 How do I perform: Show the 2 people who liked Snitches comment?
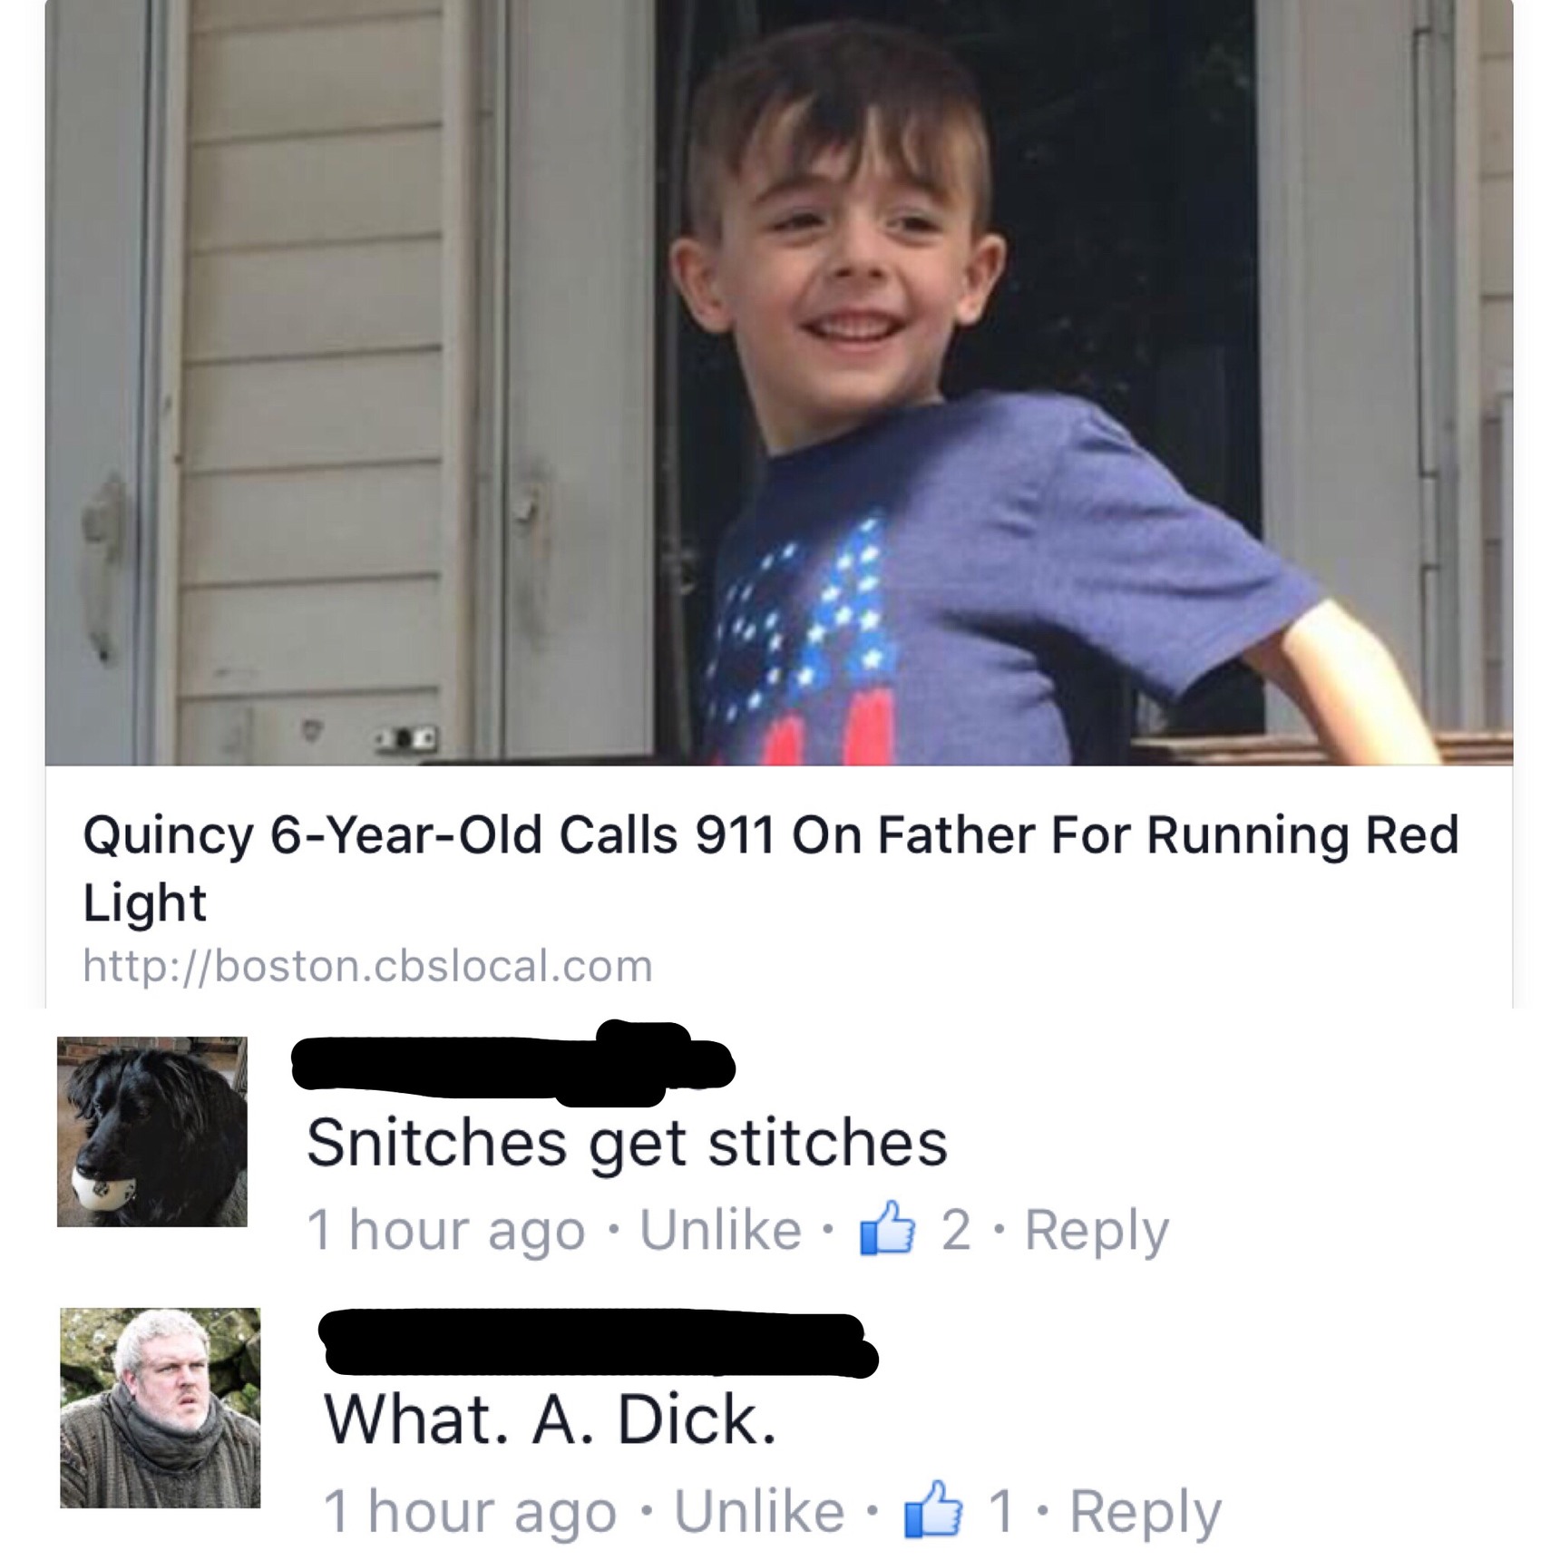[956, 1231]
